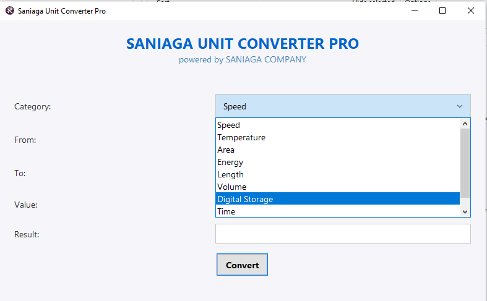Minimize the Unit Converter window
Screen dimensions: 487x301
pos(415,11)
